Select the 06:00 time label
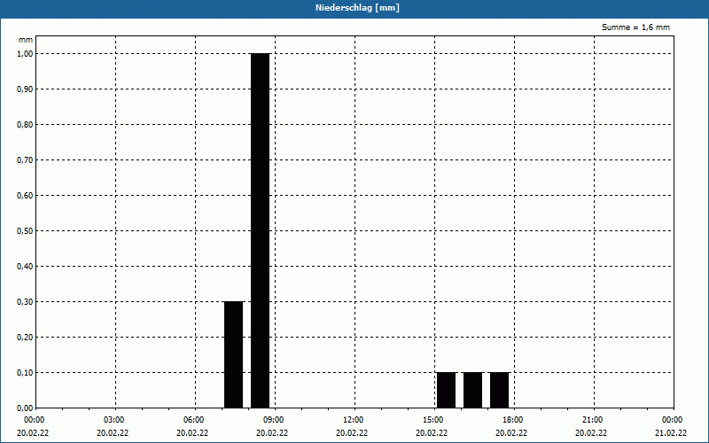This screenshot has width=709, height=443. (x=194, y=420)
